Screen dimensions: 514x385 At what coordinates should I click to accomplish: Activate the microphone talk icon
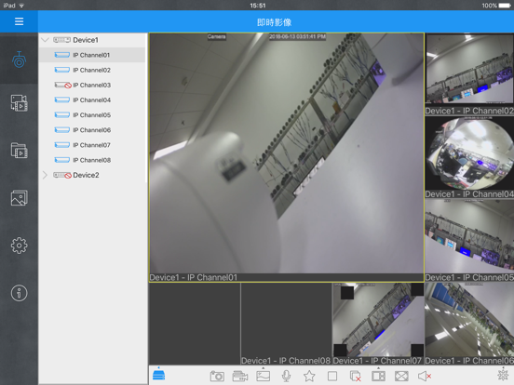coord(286,376)
